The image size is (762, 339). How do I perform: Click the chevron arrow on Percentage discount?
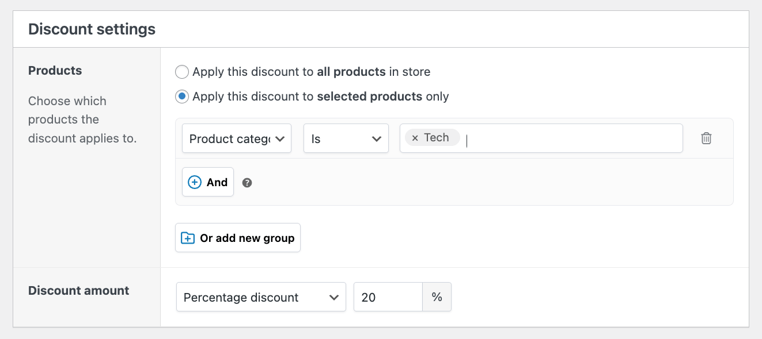(333, 297)
